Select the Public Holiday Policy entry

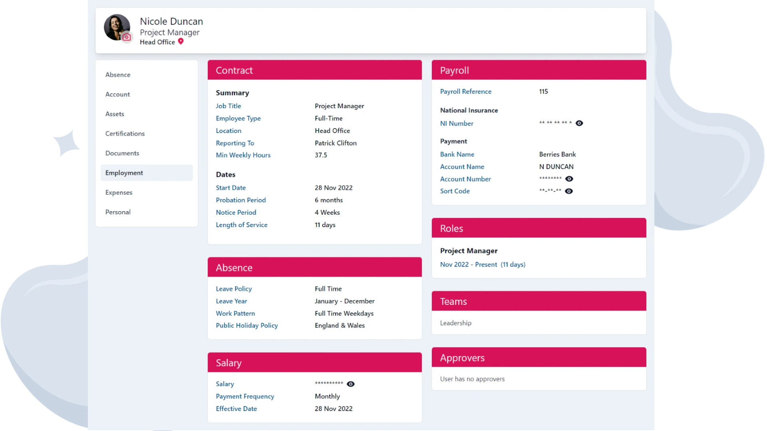[246, 325]
